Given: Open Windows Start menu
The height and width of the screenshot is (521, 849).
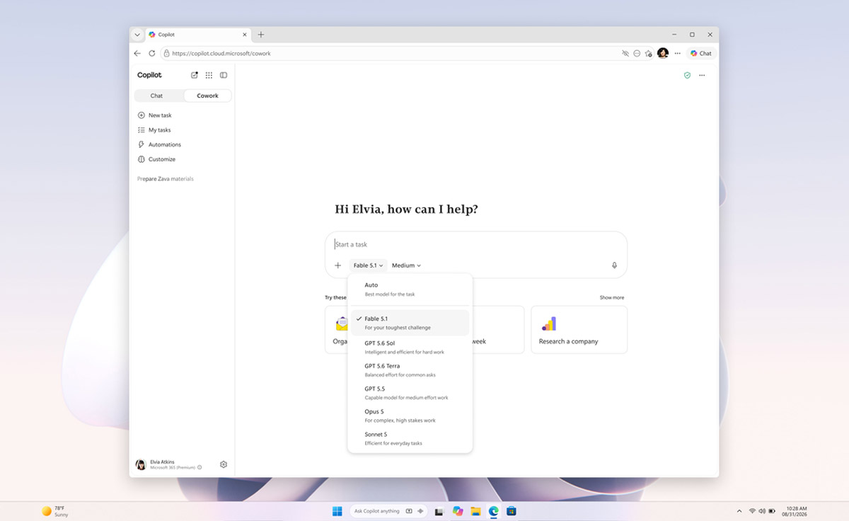Looking at the screenshot, I should click(x=337, y=511).
